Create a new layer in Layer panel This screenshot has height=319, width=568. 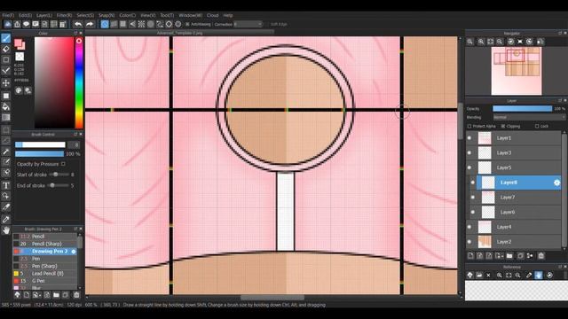tap(470, 256)
